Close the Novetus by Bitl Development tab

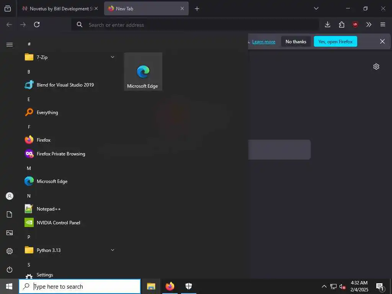96,8
